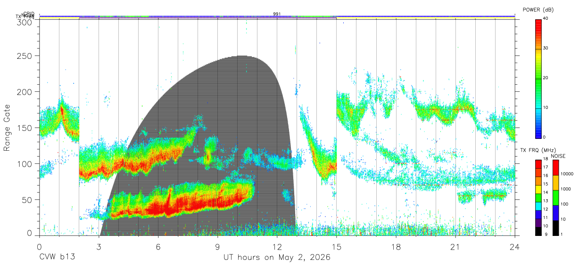Click the '6' x-axis hour tick label

158,246
